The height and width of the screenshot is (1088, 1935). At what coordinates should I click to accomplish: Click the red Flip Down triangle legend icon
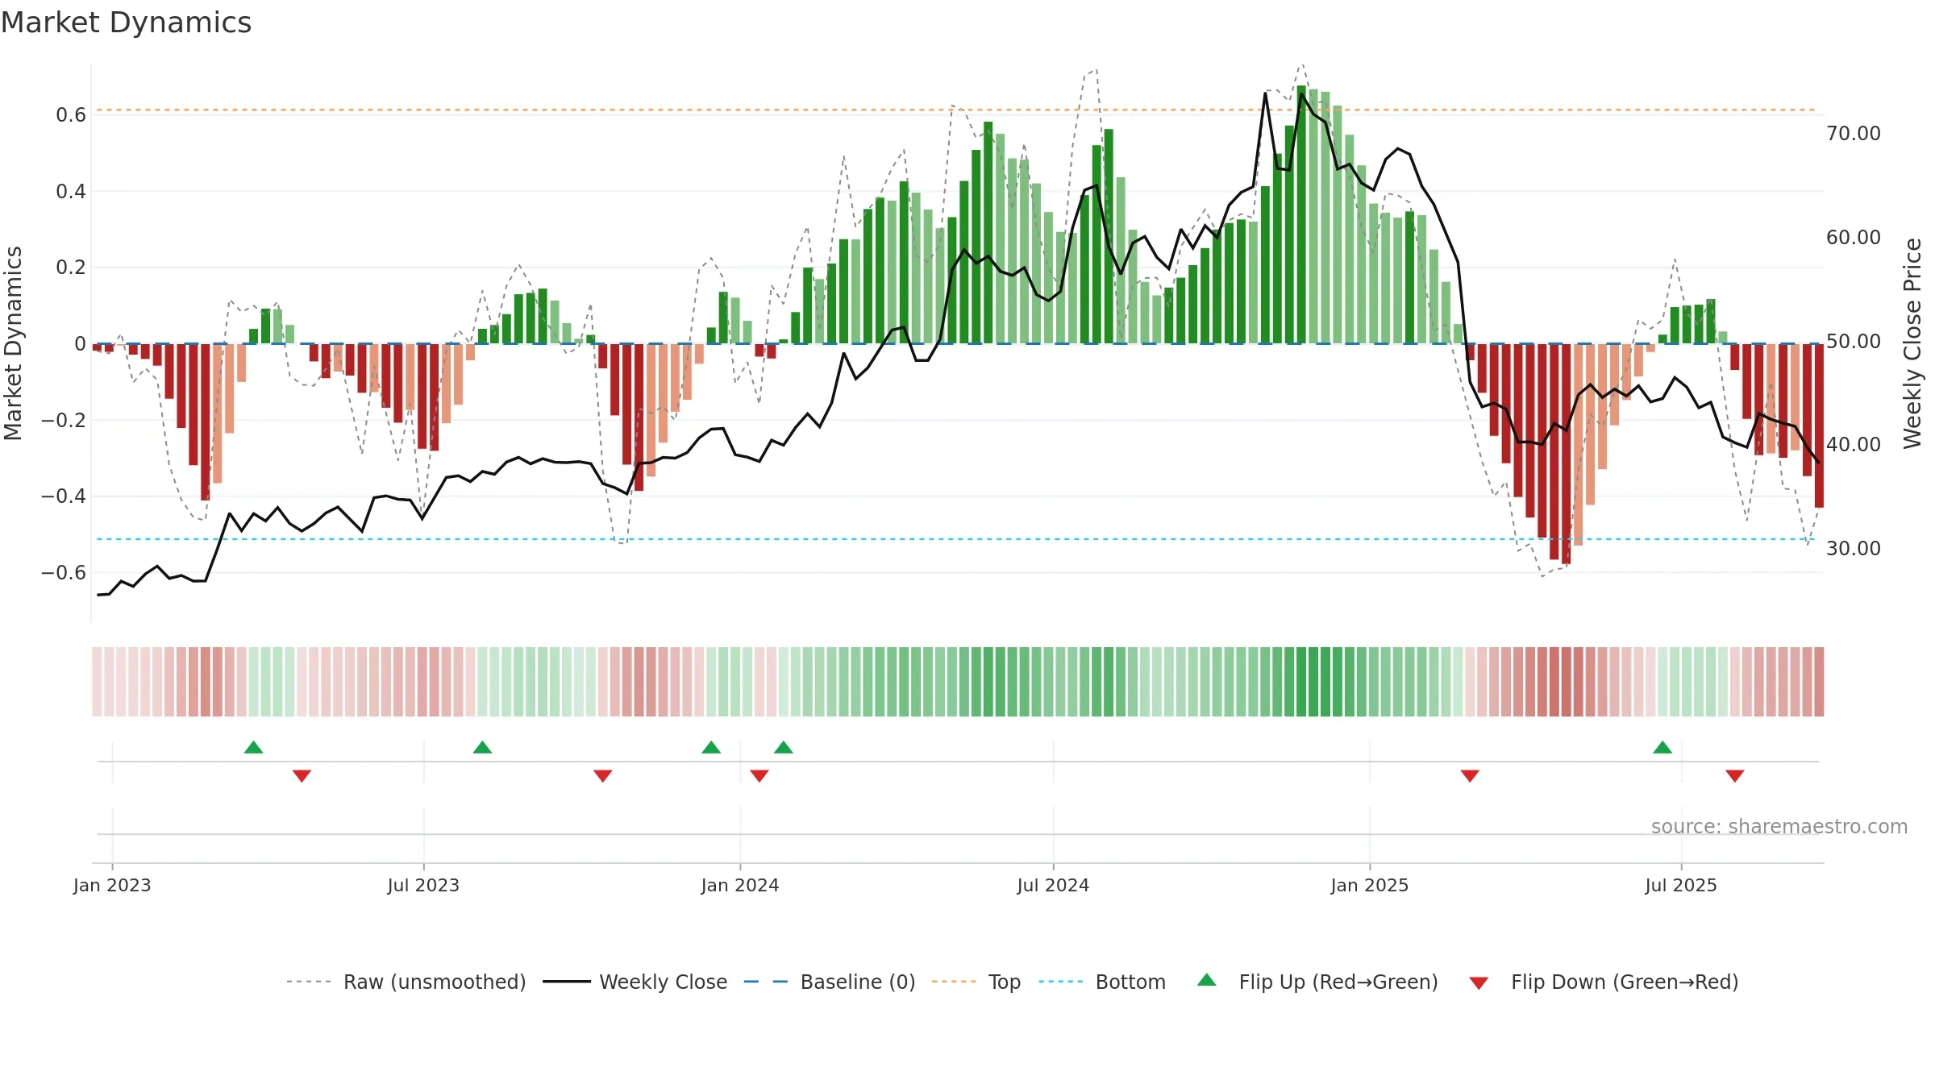pyautogui.click(x=1479, y=983)
